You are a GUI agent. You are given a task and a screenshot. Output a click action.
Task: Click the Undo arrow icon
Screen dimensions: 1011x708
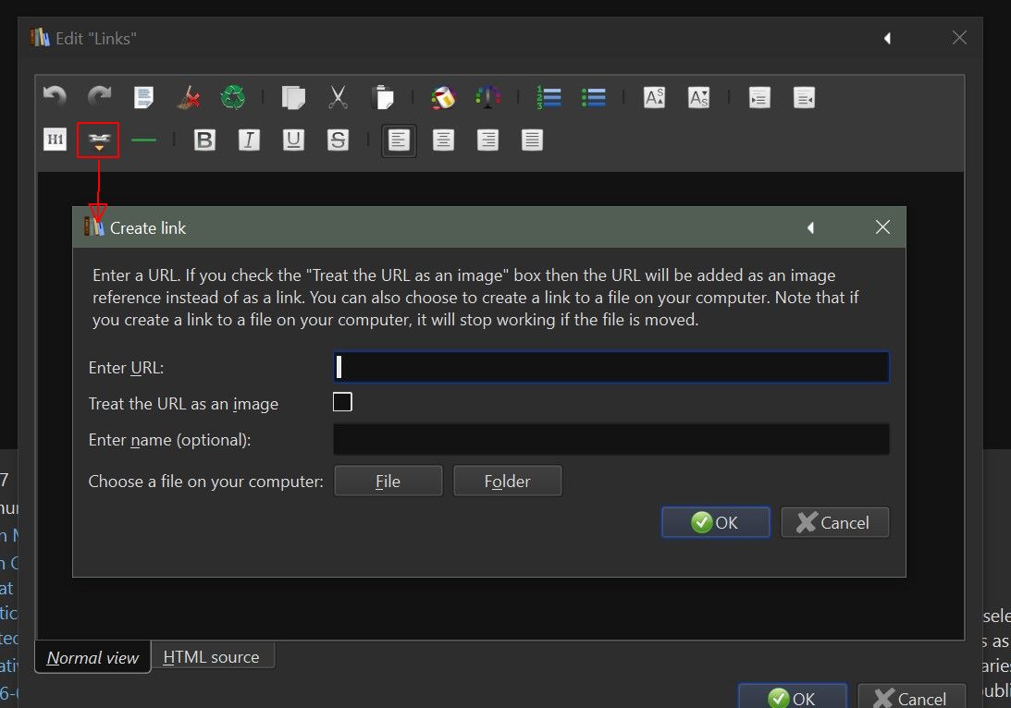point(55,97)
